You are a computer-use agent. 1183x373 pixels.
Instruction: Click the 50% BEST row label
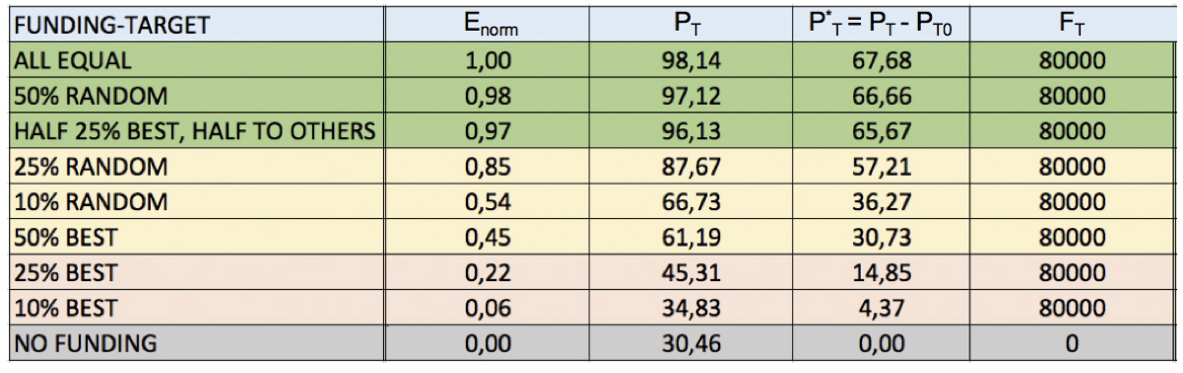click(66, 237)
